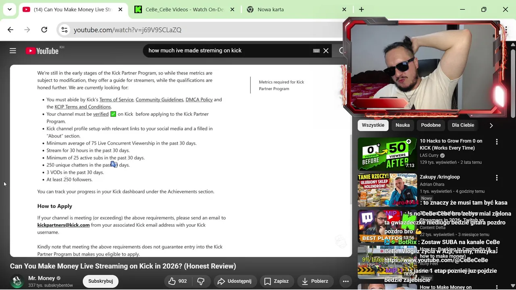
Task: Click the video title below the player
Action: click(x=123, y=266)
